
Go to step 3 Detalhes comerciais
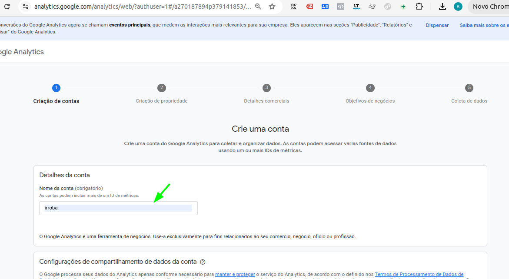pyautogui.click(x=266, y=94)
